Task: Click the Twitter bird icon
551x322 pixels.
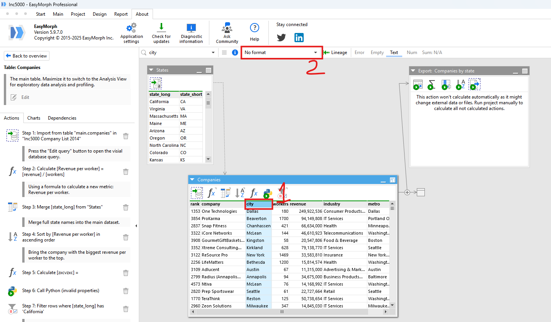Action: tap(281, 38)
